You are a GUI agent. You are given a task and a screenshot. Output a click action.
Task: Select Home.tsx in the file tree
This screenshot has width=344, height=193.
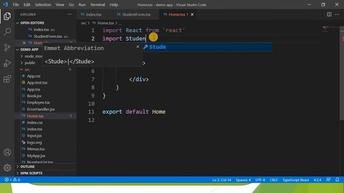46,116
